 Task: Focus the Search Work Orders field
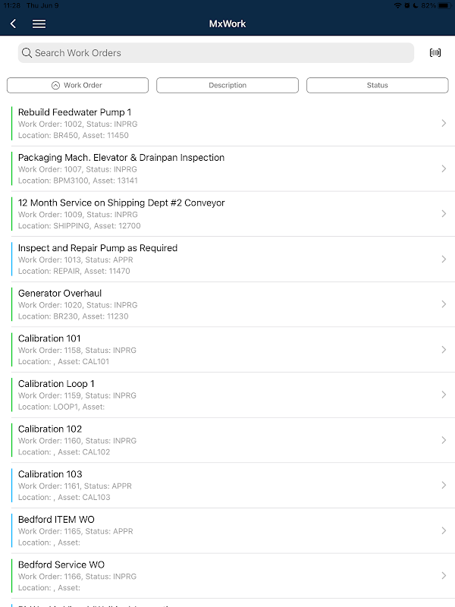pos(216,53)
